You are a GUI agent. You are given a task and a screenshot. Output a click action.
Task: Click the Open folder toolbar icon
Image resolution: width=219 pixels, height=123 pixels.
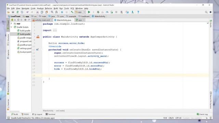click(9, 12)
